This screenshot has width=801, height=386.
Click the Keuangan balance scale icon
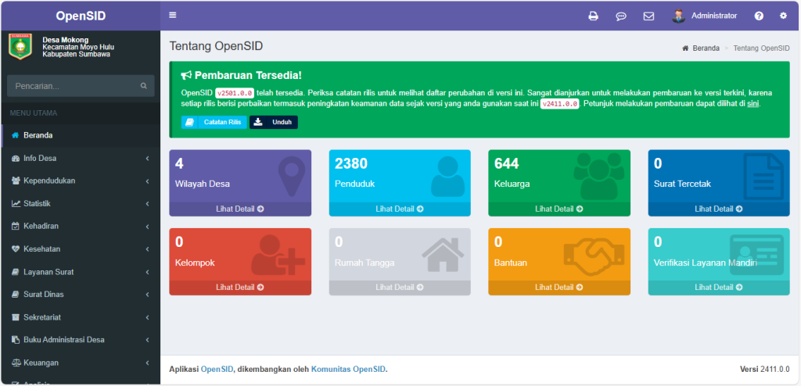point(16,363)
